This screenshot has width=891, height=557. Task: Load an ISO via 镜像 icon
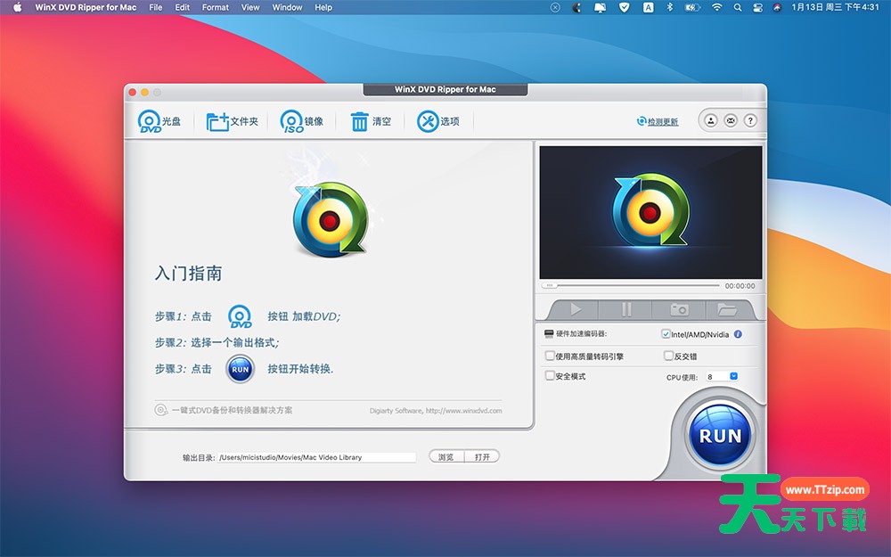[291, 121]
